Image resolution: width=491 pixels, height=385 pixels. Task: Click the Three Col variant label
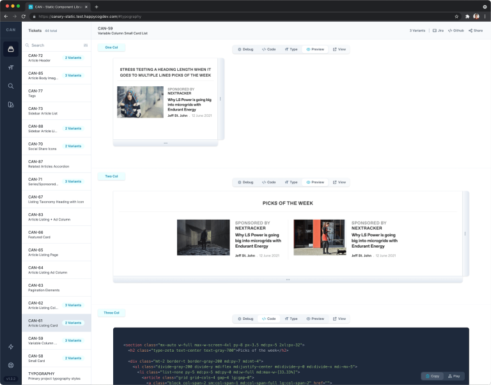[x=111, y=313]
